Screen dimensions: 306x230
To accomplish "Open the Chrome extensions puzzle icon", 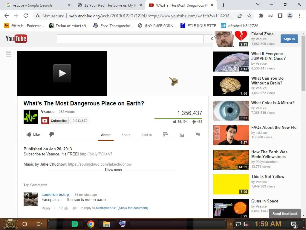I will coord(261,16).
